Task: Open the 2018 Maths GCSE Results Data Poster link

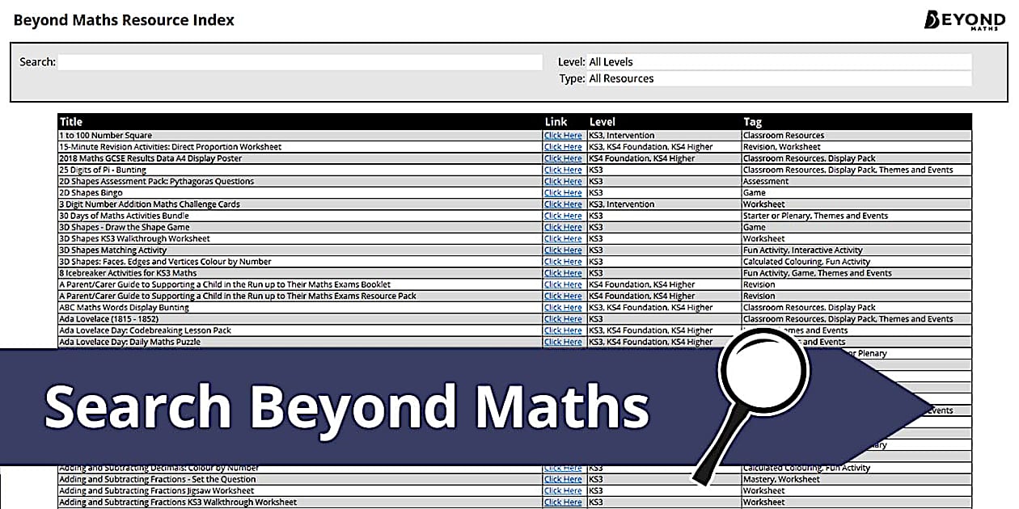Action: [563, 158]
